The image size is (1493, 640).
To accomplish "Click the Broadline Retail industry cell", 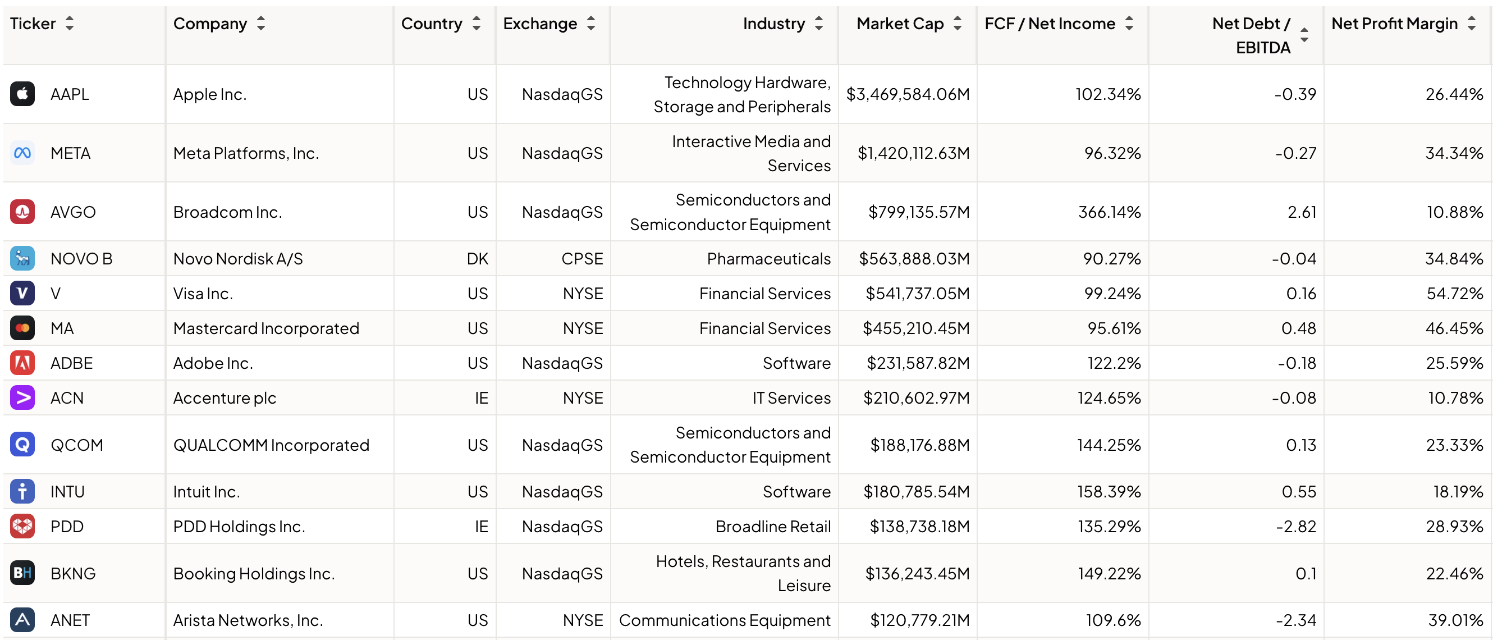I will (772, 527).
